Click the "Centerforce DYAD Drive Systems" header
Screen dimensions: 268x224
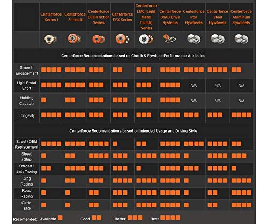pos(170,17)
